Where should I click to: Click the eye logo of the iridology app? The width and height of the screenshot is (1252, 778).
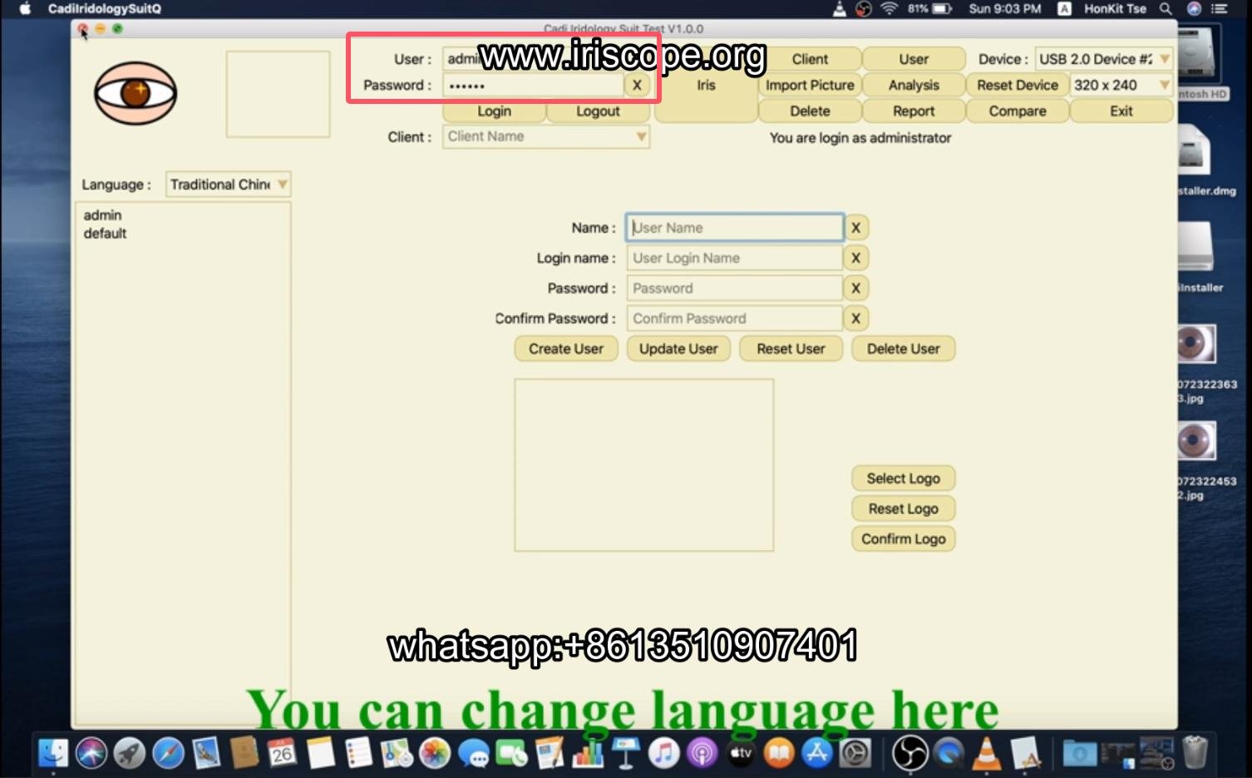(136, 92)
